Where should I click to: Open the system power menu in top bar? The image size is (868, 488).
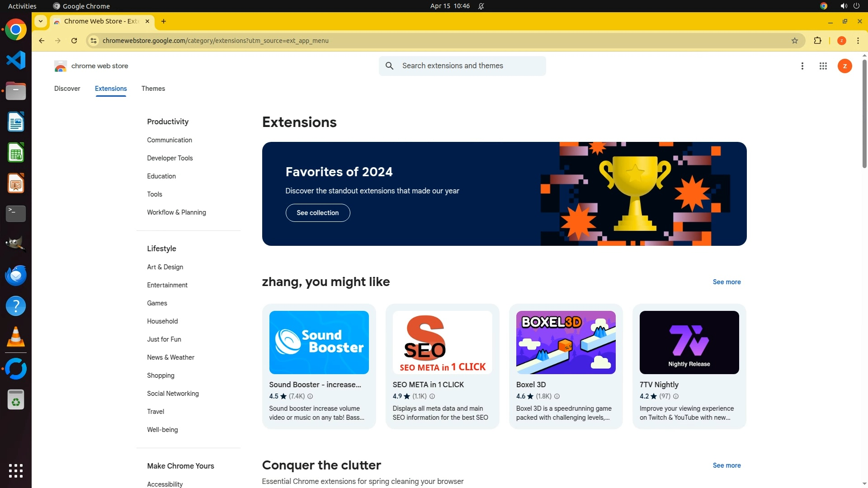tap(856, 6)
